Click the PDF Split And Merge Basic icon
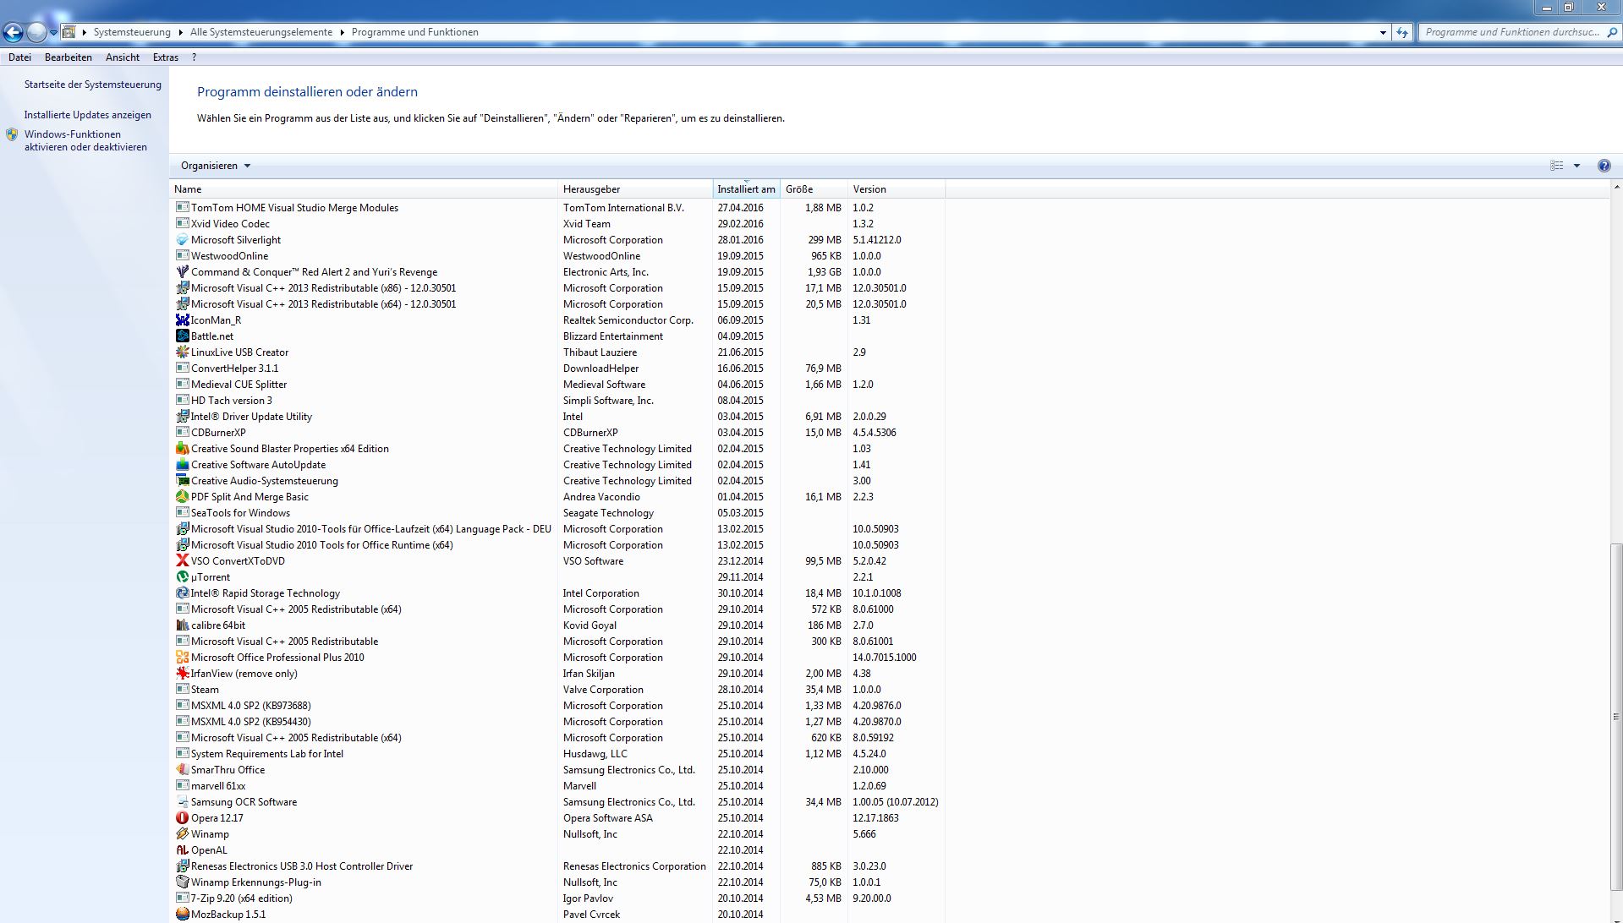1623x923 pixels. (182, 497)
